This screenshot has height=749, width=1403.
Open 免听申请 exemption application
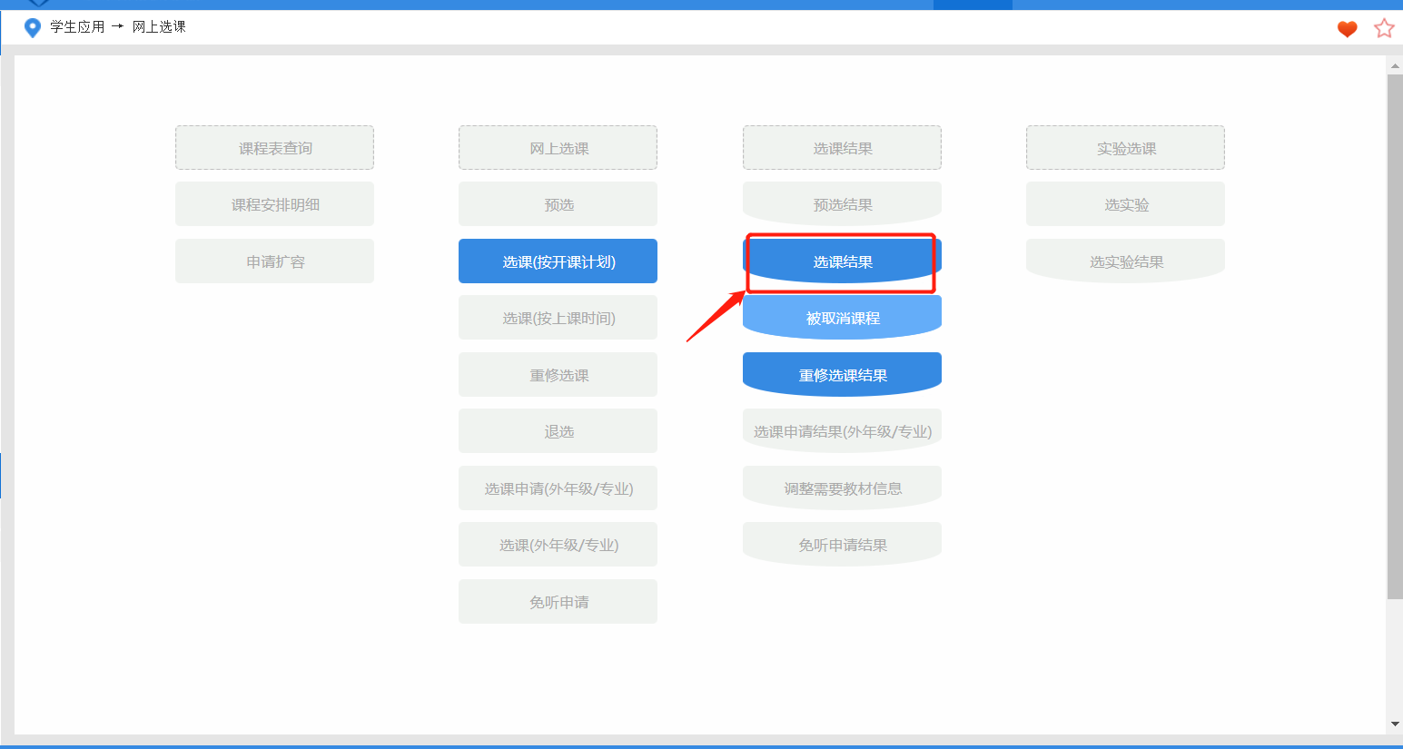point(558,601)
